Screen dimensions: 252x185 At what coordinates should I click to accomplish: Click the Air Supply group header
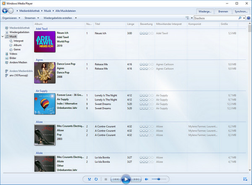pos(42,91)
